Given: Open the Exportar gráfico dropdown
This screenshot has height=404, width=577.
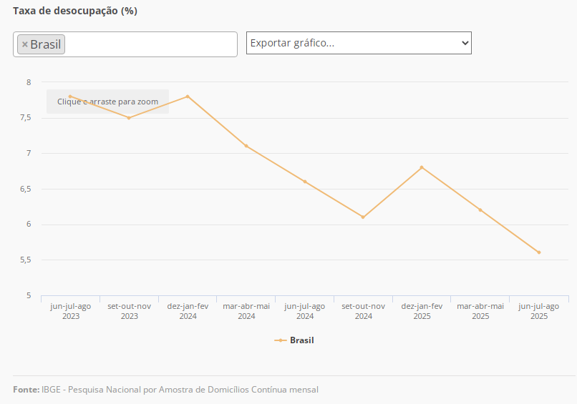Looking at the screenshot, I should coord(359,43).
